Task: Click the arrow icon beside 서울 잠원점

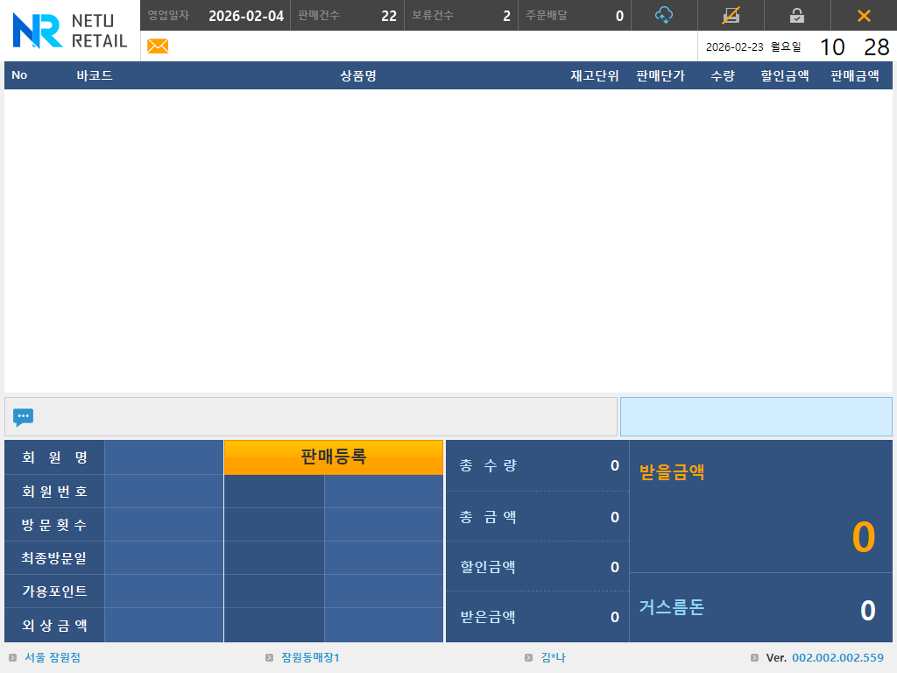Action: [x=12, y=657]
